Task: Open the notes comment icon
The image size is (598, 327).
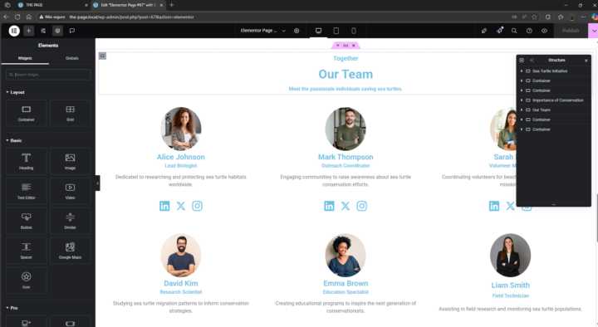Action: point(72,31)
